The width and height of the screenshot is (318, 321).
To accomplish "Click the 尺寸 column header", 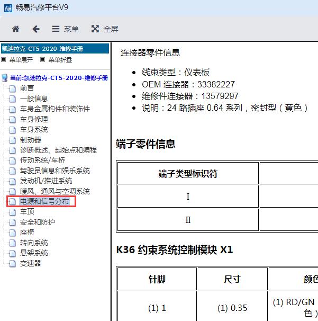I will click(x=232, y=279).
